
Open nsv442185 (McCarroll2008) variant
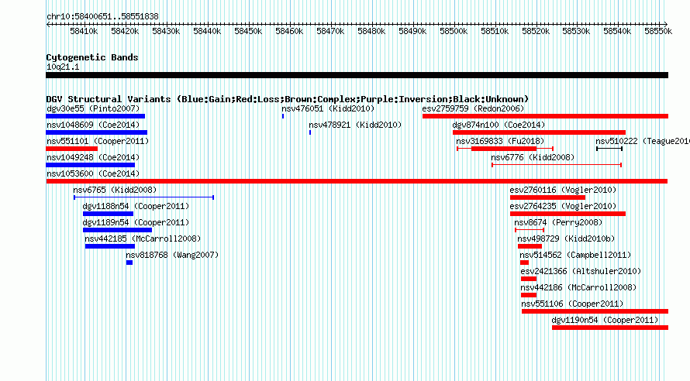coord(143,239)
